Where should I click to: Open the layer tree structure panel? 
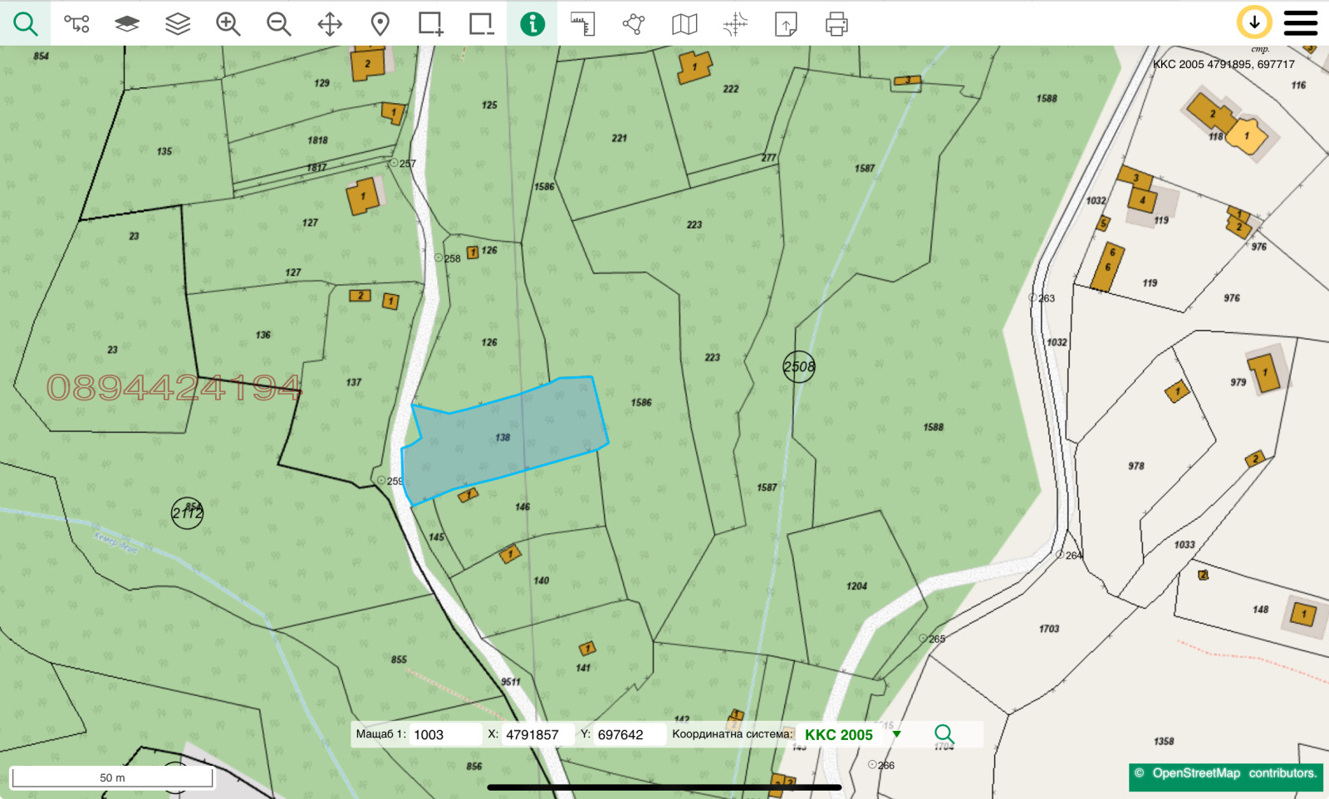pos(76,24)
